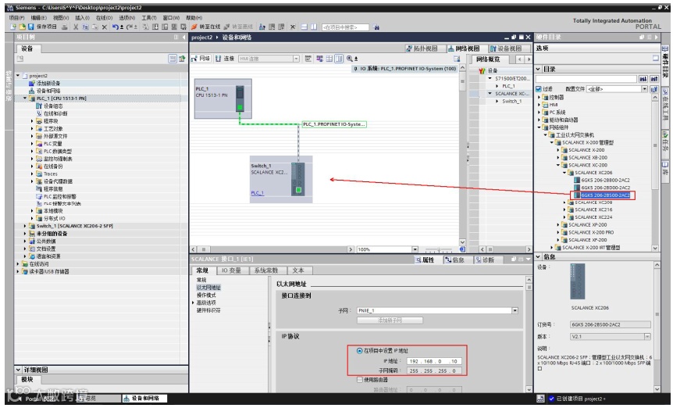Viewport: 673px width, 408px height.
Task: Switch to 拓扑视图 topology view tab
Action: [x=422, y=48]
